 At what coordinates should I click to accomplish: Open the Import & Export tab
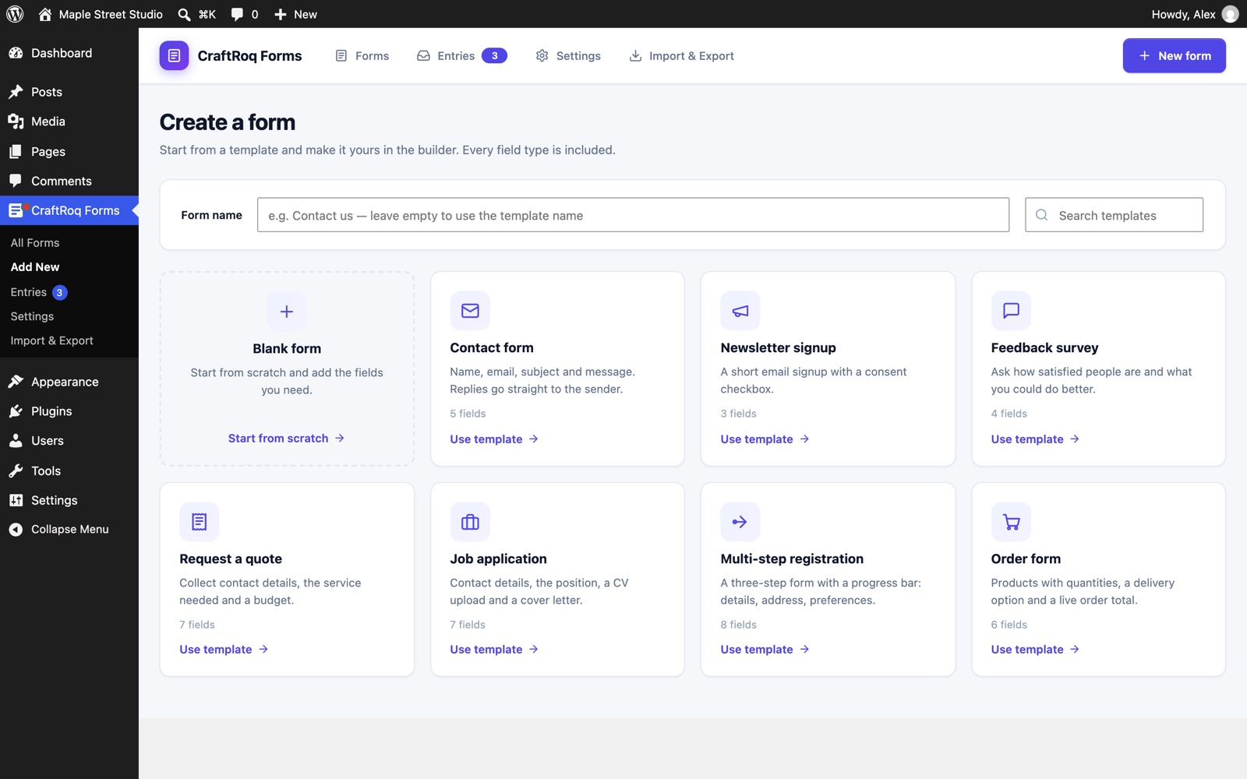pos(682,55)
